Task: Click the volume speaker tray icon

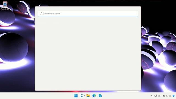Action: (159, 96)
